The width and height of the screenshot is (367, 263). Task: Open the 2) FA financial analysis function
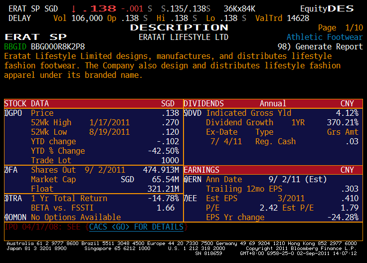[x=11, y=170]
